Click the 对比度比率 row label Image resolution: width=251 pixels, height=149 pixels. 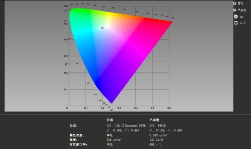[x=78, y=145]
